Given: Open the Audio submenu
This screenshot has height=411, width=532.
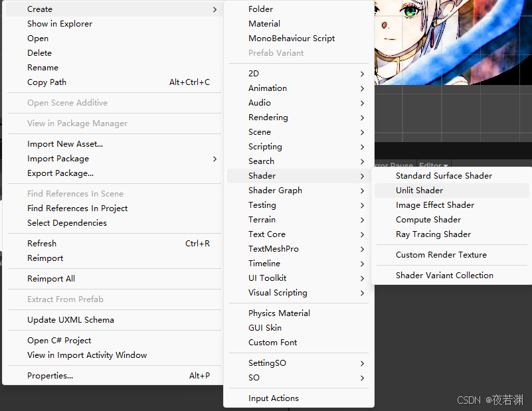Looking at the screenshot, I should pos(299,103).
